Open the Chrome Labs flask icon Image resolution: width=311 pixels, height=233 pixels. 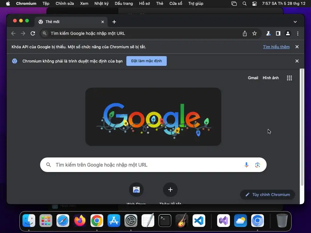268,33
